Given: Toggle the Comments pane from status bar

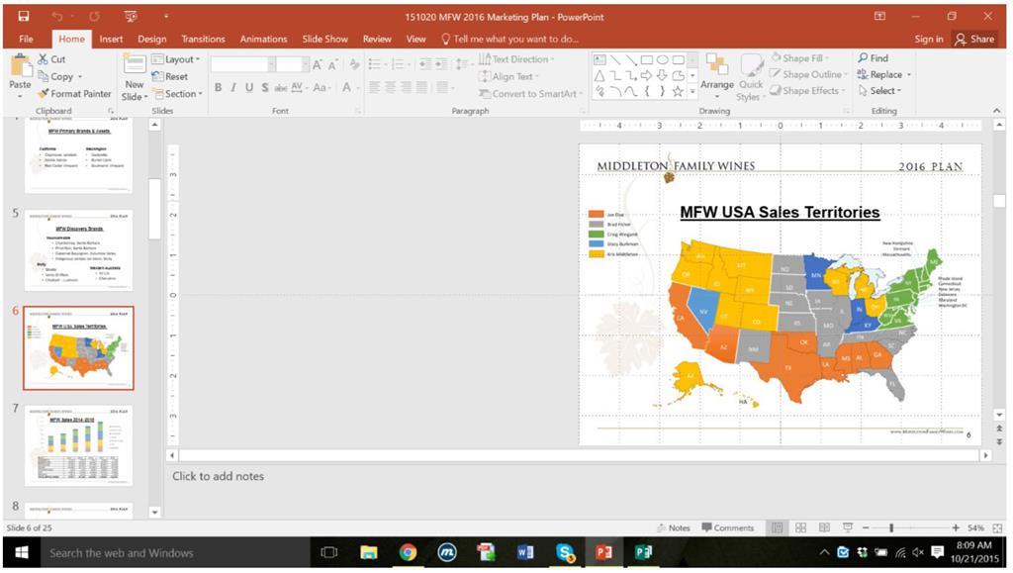Looking at the screenshot, I should [x=728, y=527].
